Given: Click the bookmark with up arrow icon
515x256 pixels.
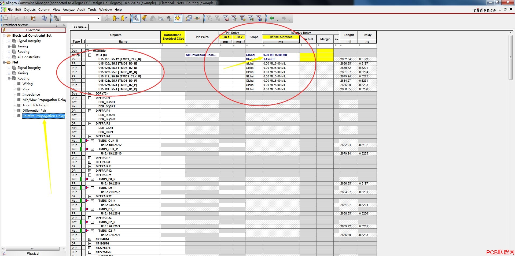Looking at the screenshot, I should [x=124, y=18].
